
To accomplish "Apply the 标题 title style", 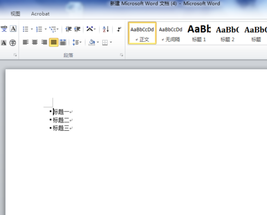I will (255, 33).
